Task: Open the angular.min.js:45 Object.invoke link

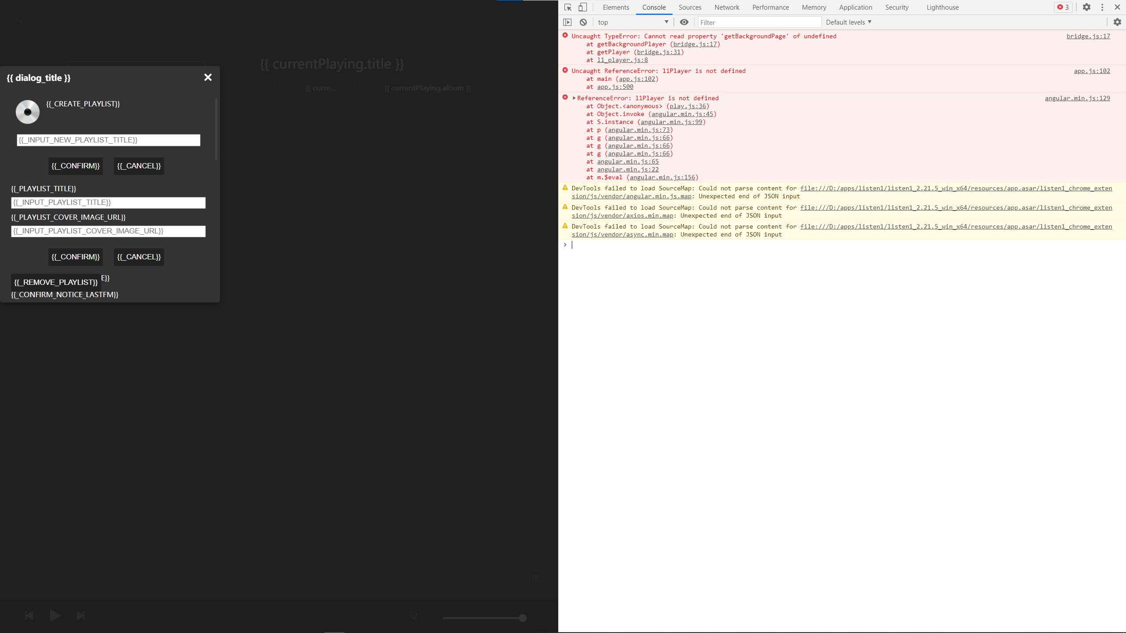Action: [682, 114]
